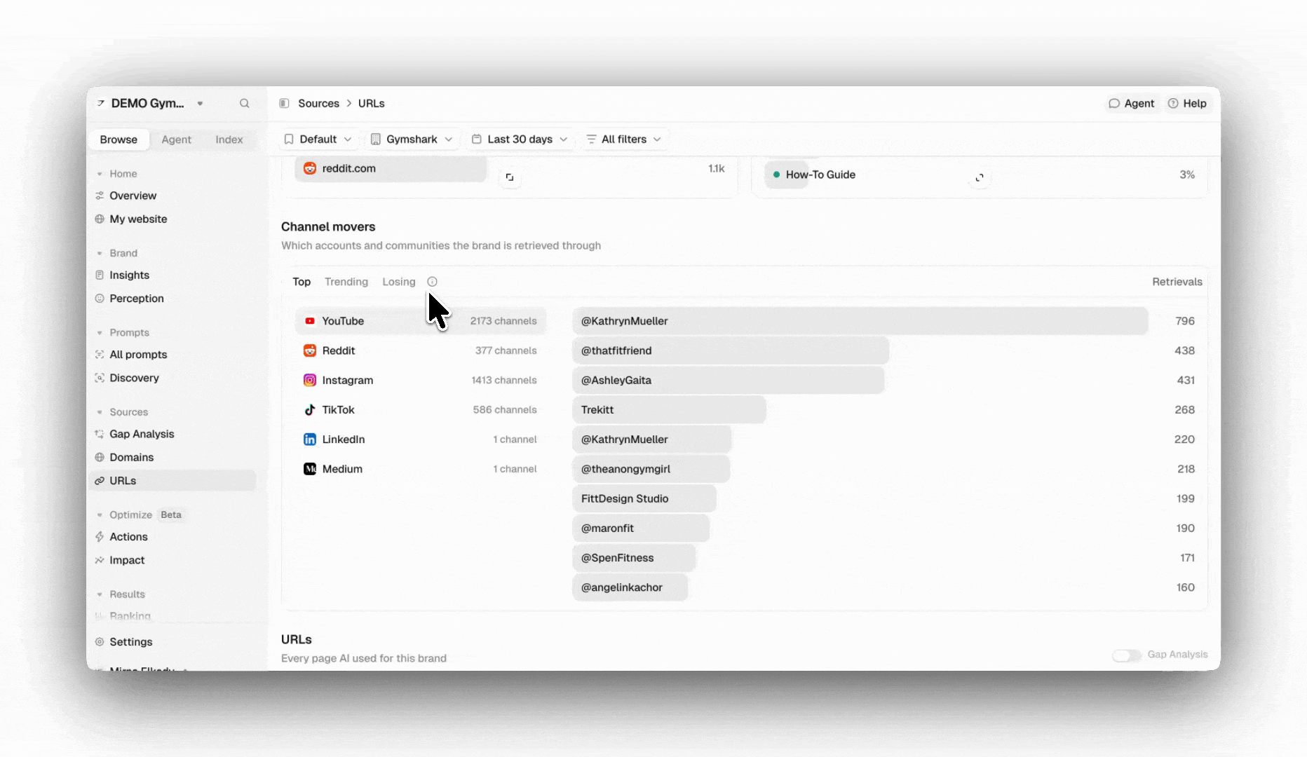Screen dimensions: 1307x757
Task: Click the TikTok logo icon
Action: tap(310, 409)
